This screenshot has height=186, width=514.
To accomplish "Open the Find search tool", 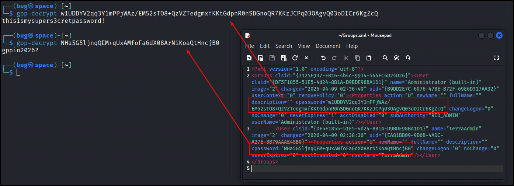I will pyautogui.click(x=385, y=58).
